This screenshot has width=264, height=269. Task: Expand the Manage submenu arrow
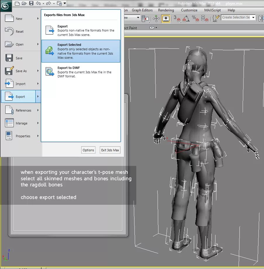(38, 123)
